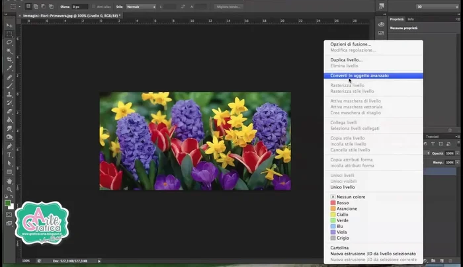The height and width of the screenshot is (267, 463).
Task: Select the Lasso tool
Action: [x=9, y=42]
